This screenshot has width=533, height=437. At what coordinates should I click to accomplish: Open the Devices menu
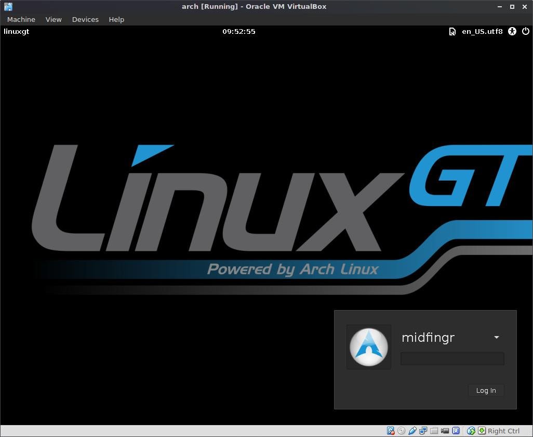click(x=85, y=19)
